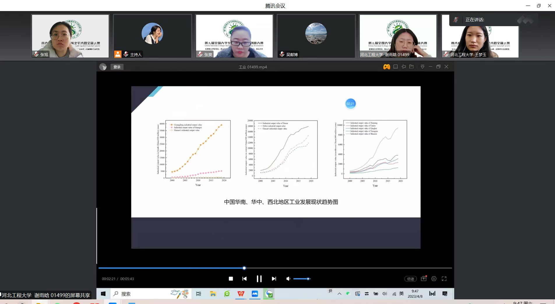Viewport: 555px width, 304px height.
Task: Skip to the previous video
Action: click(x=244, y=279)
